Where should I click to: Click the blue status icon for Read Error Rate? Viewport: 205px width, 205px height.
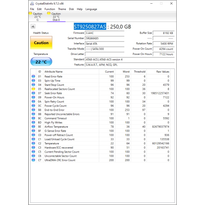coord(33,76)
